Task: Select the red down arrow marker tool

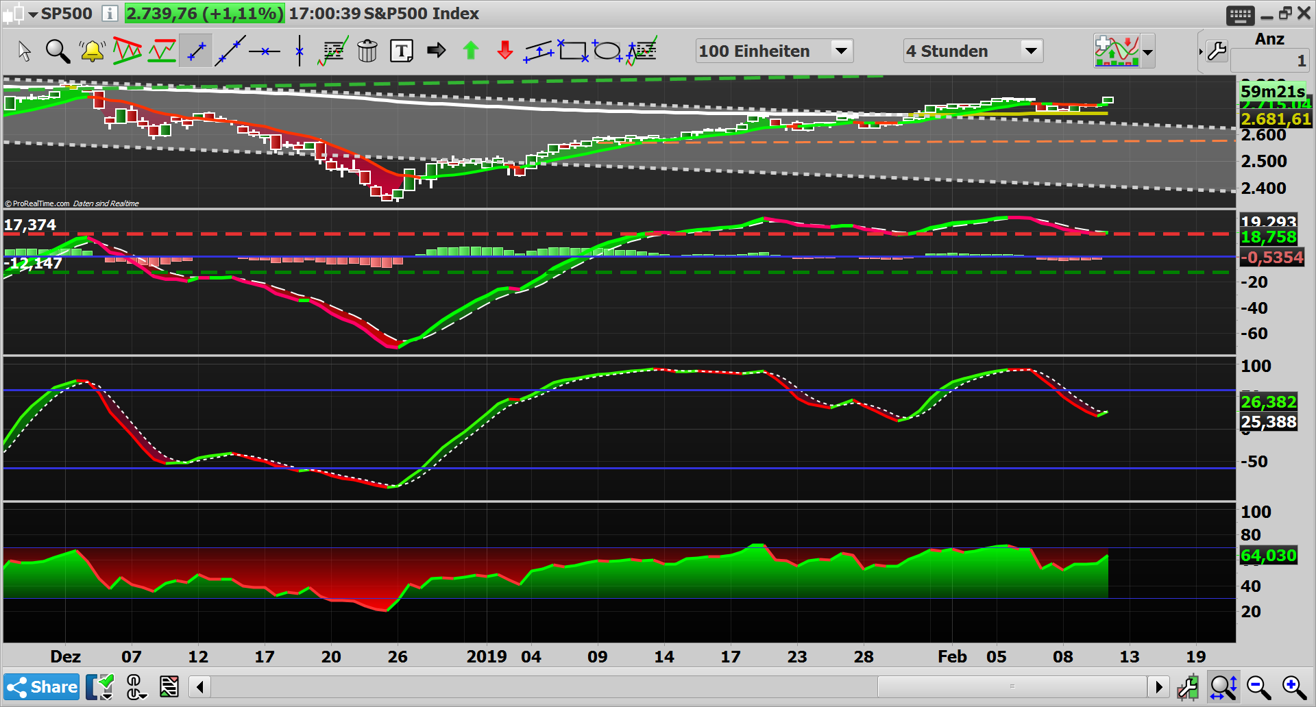Action: coord(505,50)
